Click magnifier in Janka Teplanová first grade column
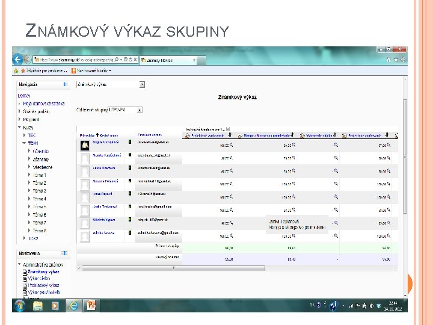This screenshot has width=433, height=325. (x=231, y=210)
